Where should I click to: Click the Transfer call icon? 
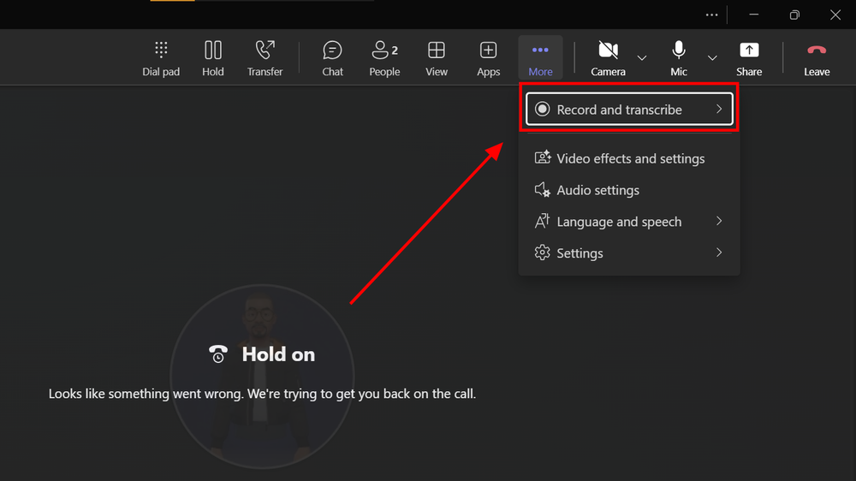click(x=265, y=58)
